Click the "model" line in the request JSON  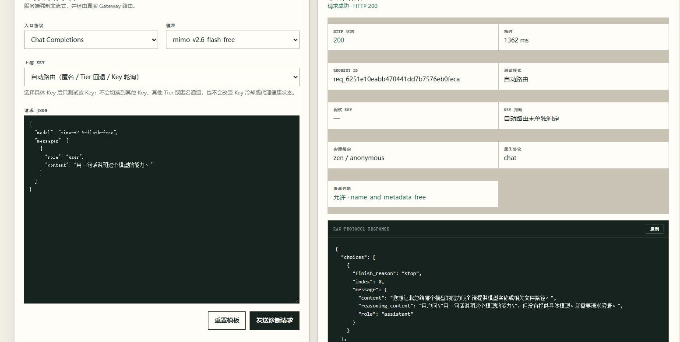(76, 133)
